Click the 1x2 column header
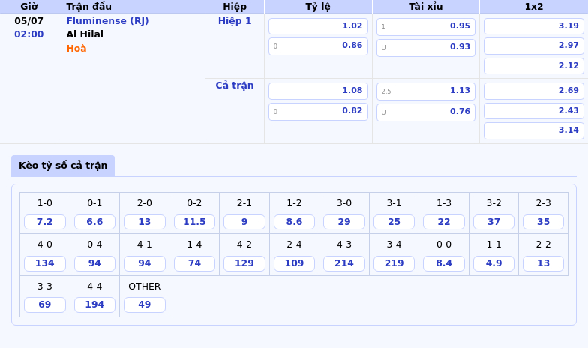588x348 pixels. pos(534,7)
